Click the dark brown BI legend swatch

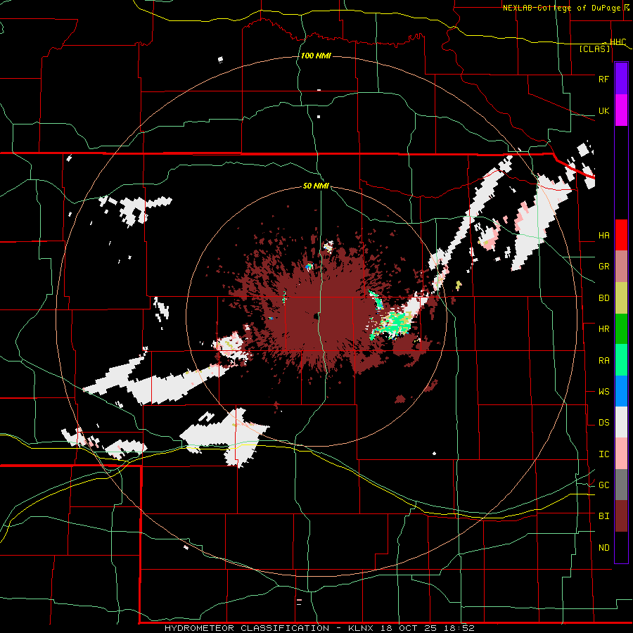point(621,516)
